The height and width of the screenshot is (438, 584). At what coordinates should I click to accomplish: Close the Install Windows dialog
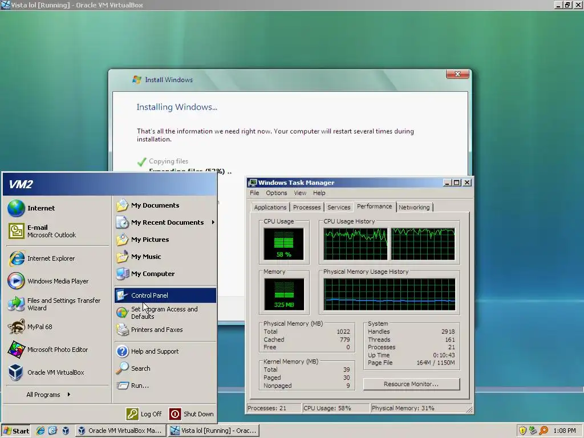[457, 74]
